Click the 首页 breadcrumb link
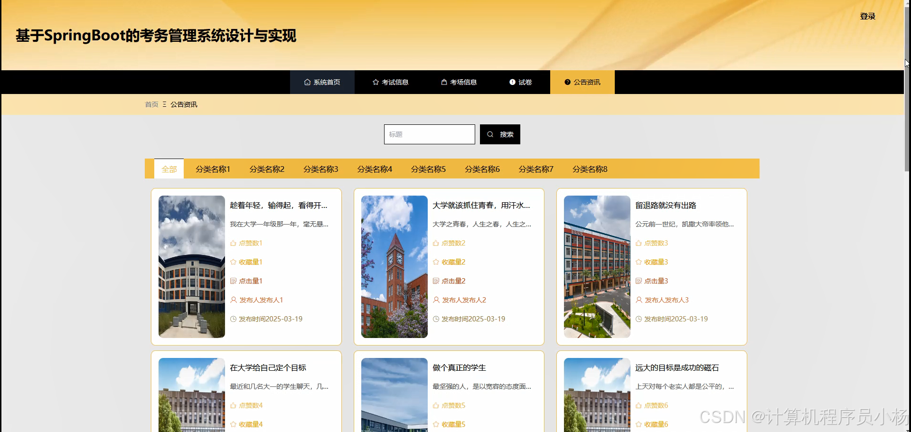Viewport: 911px width, 432px height. pos(151,104)
